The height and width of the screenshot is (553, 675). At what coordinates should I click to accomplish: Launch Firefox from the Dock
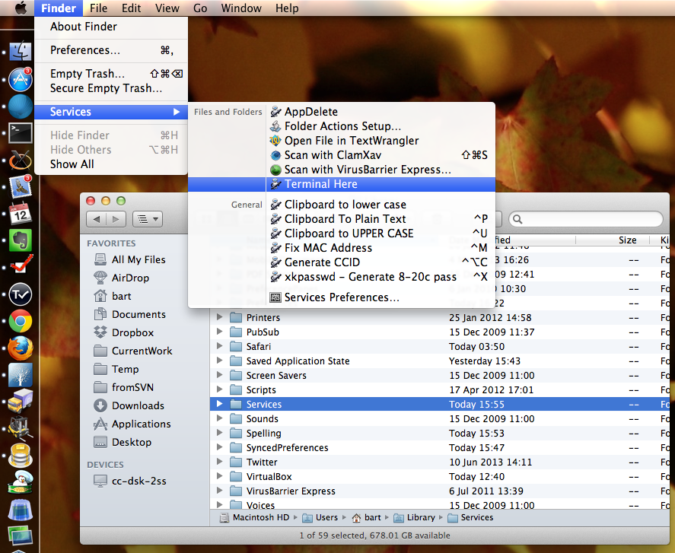tap(20, 348)
